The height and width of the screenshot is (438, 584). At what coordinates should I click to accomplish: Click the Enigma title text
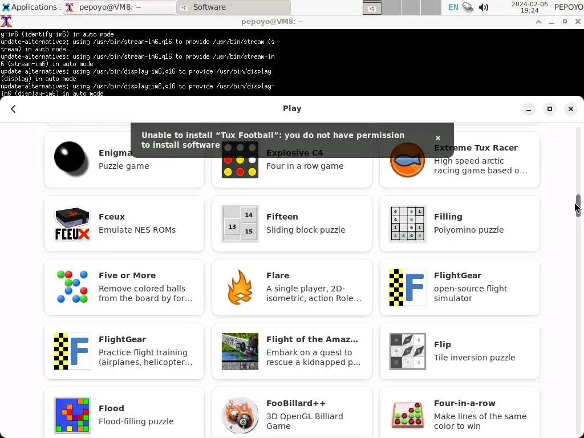(x=115, y=153)
